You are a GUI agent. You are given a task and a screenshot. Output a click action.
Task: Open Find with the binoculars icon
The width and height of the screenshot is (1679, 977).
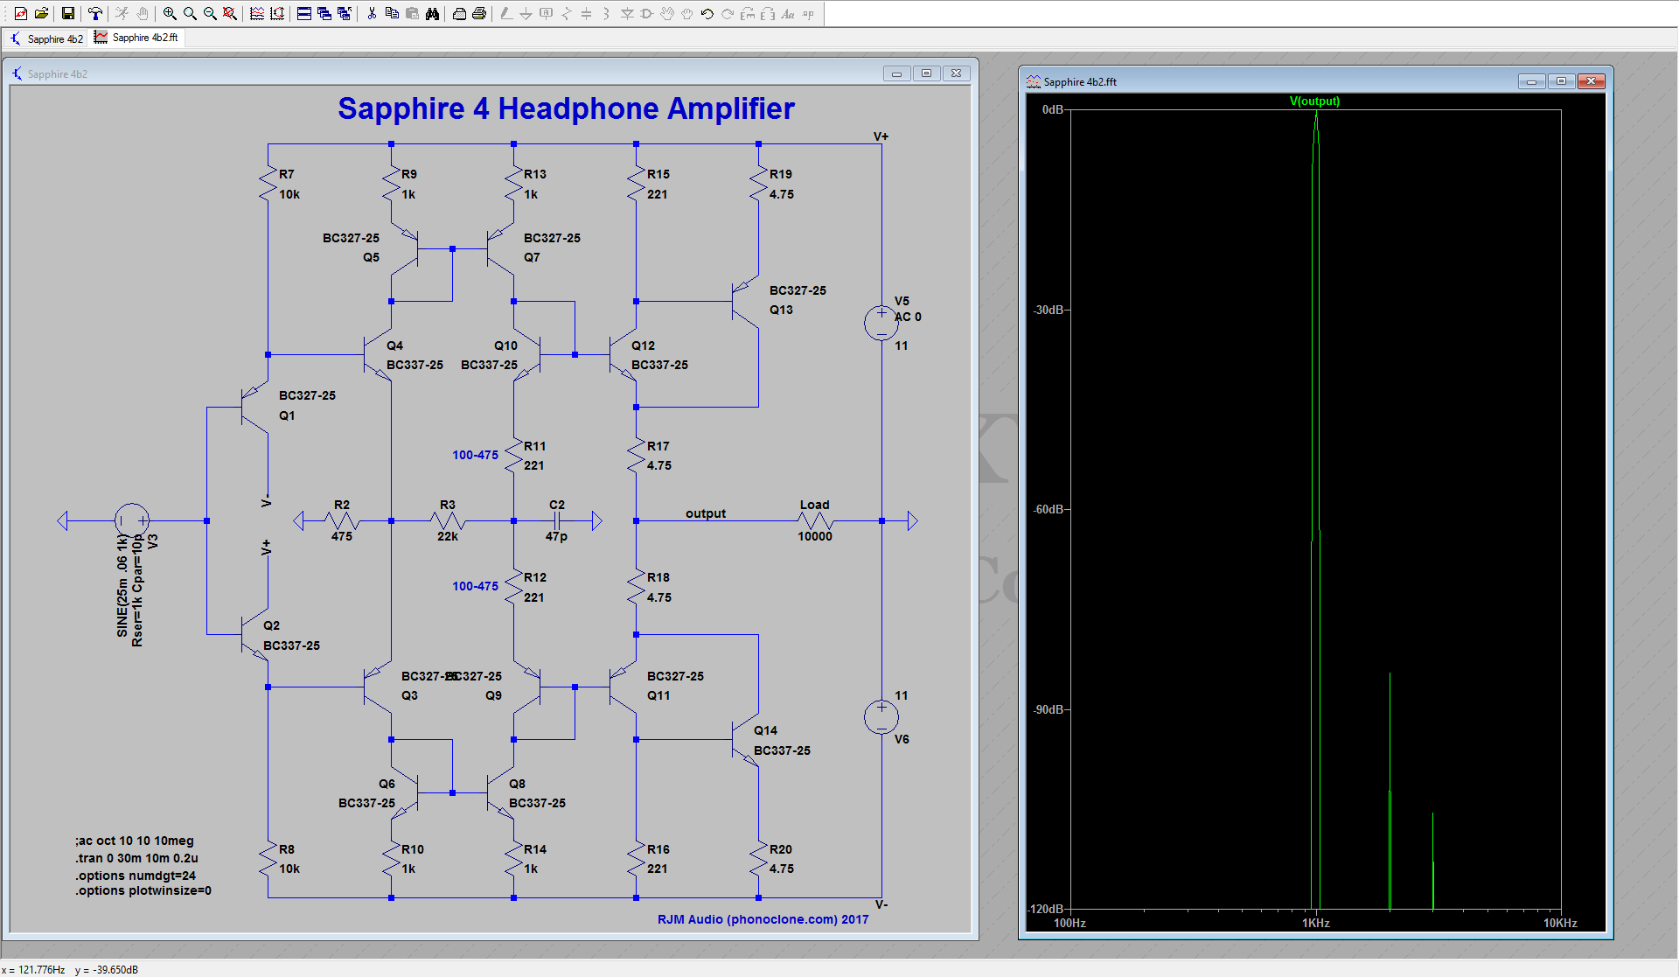432,13
